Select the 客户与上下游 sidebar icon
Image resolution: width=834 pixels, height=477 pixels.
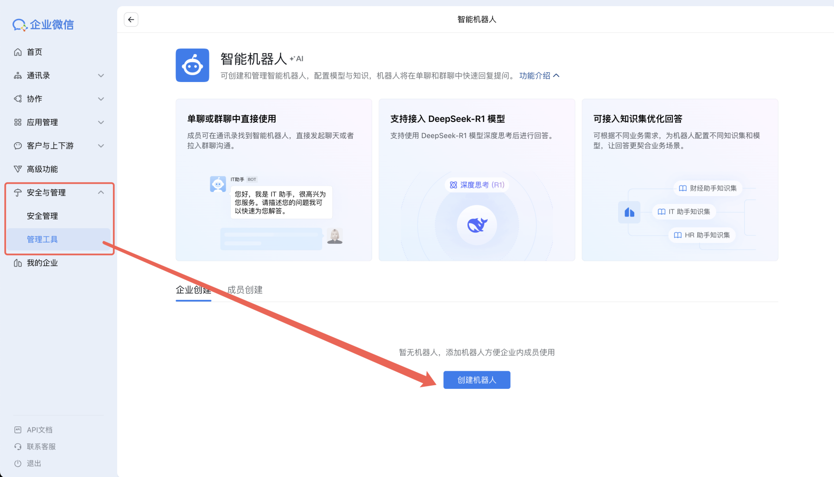(18, 146)
